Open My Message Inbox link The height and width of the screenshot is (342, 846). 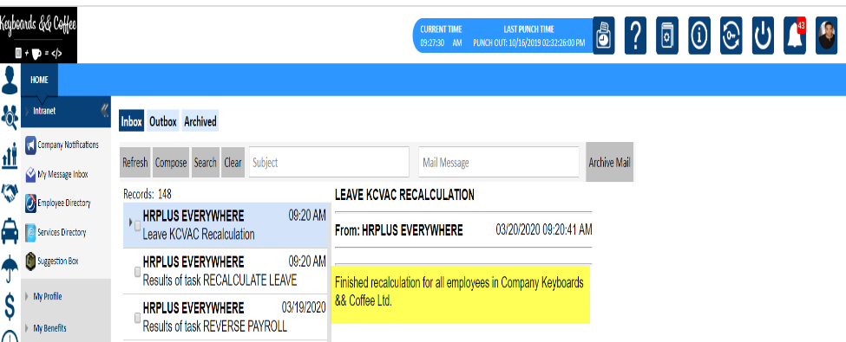[62, 175]
